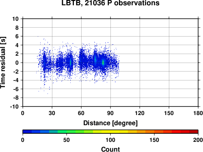203x152 pixels.
Task: Click the green density peak near 82 degrees
Action: [103, 63]
